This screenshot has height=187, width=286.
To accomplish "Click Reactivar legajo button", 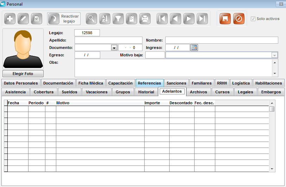I will pyautogui.click(x=64, y=19).
